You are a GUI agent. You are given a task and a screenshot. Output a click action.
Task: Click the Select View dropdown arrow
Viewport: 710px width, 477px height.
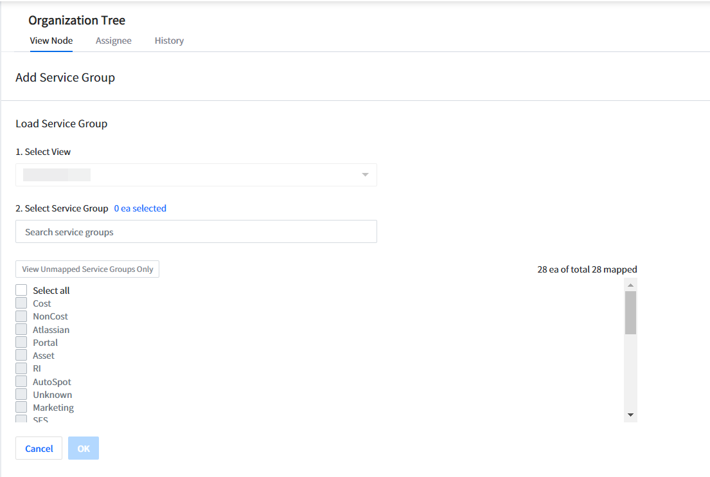(x=365, y=175)
